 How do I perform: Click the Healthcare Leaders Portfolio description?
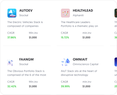pos(80,24)
